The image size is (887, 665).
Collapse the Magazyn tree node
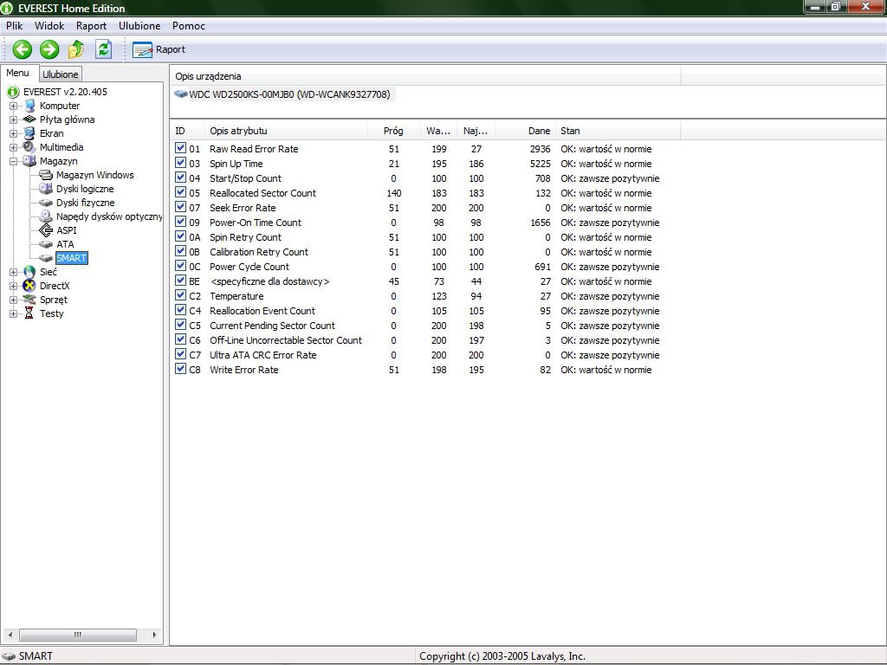(14, 161)
